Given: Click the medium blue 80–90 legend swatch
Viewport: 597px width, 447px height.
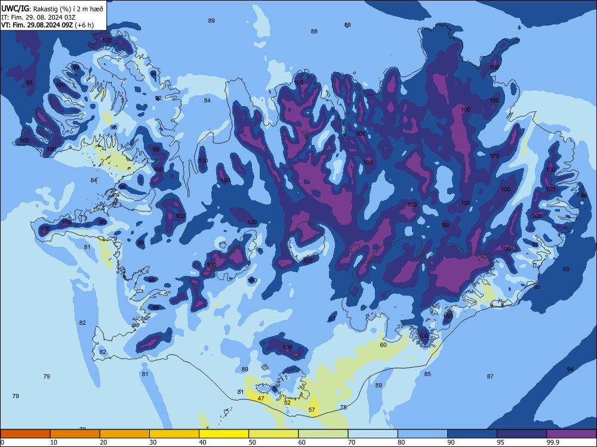Looking at the screenshot, I should 423,434.
